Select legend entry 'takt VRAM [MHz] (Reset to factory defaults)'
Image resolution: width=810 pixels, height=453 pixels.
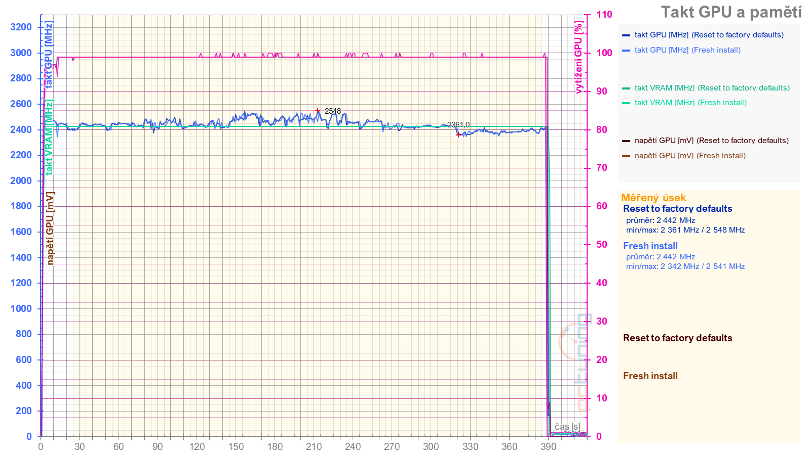coord(712,88)
